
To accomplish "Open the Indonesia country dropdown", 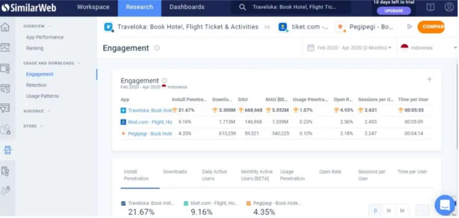I will [x=428, y=48].
